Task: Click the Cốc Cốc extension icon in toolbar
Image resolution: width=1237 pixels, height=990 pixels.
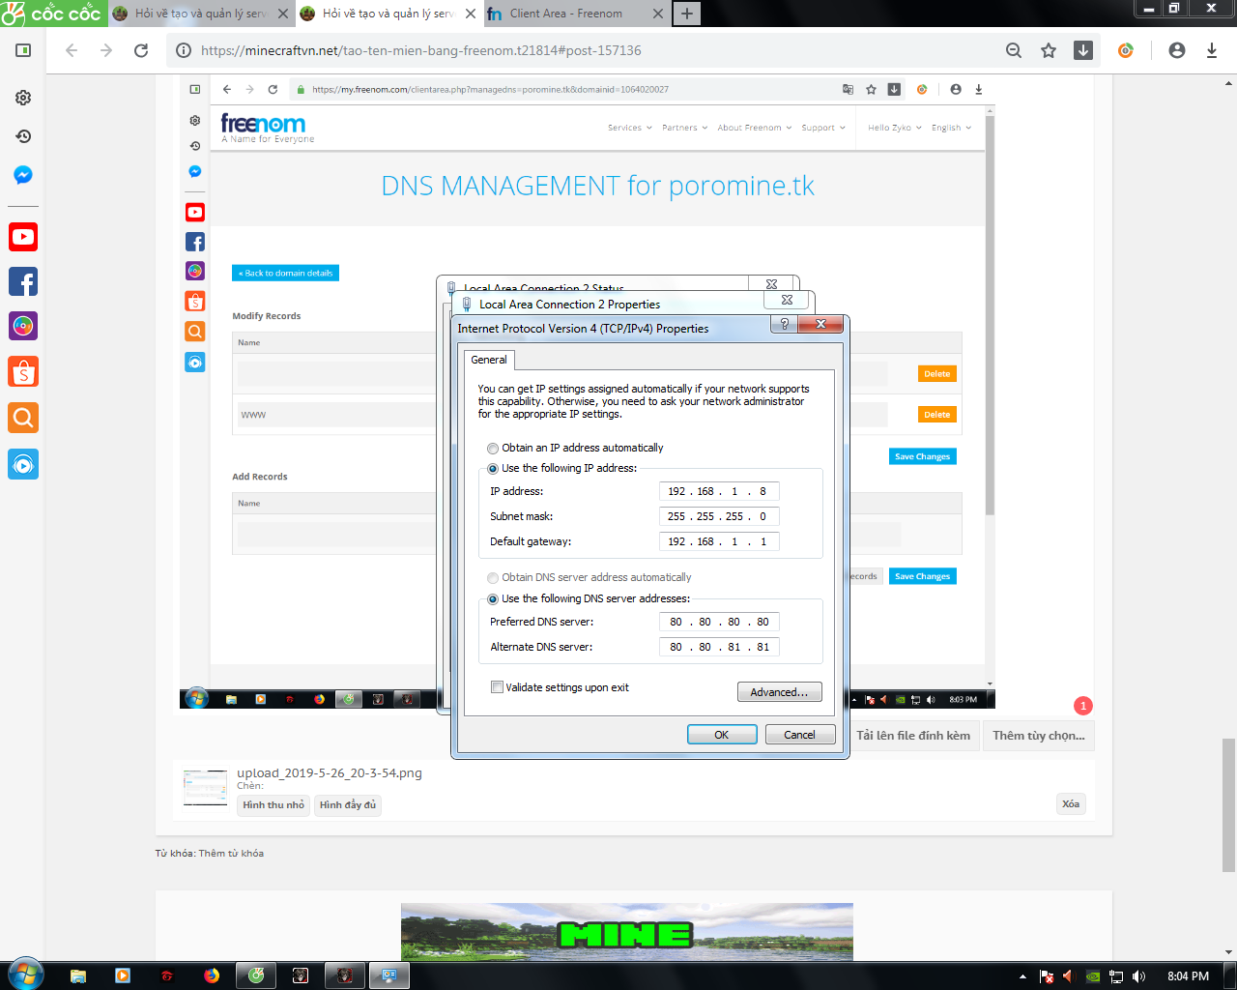Action: [x=1126, y=50]
